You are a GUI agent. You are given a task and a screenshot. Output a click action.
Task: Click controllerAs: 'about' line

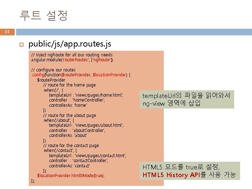tap(68, 135)
